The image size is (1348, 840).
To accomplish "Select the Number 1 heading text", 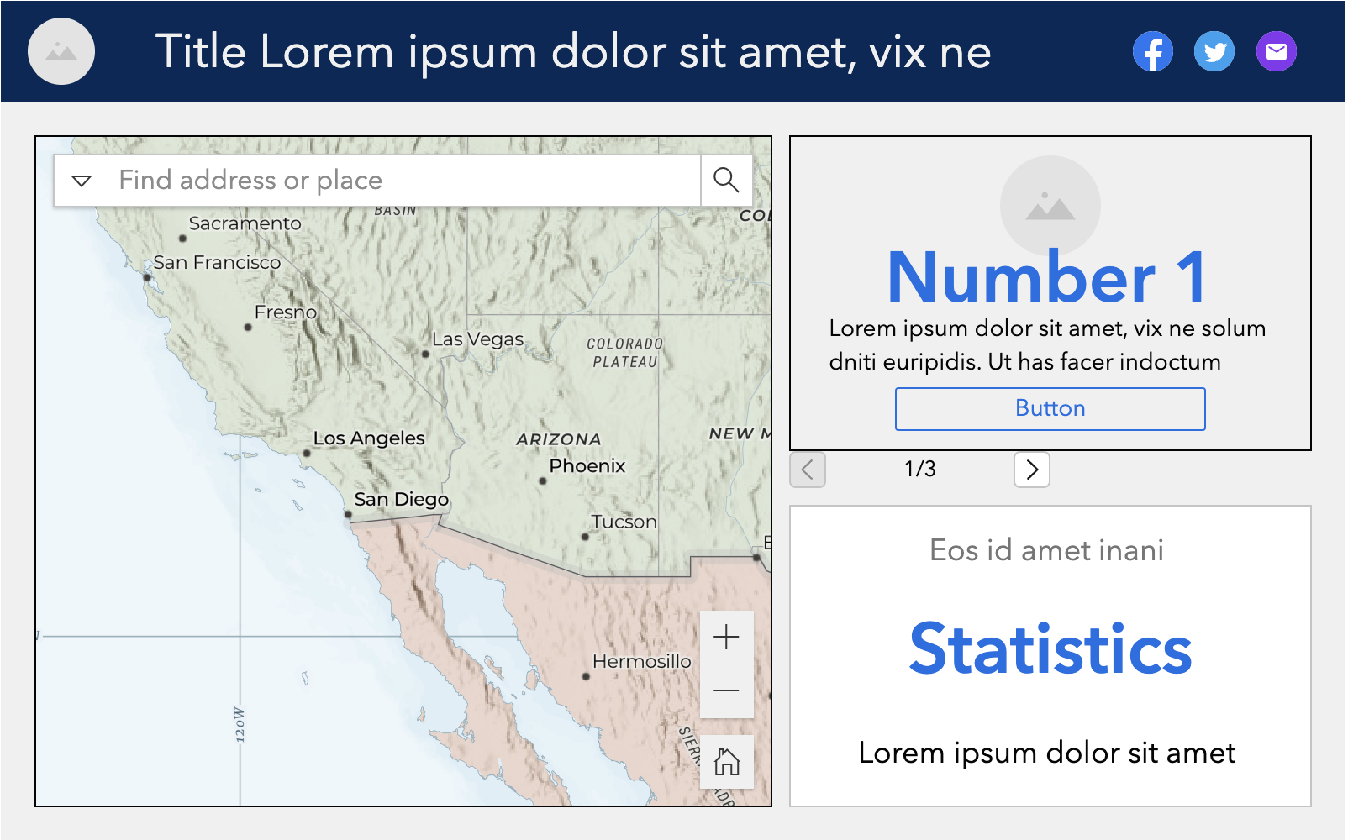I will click(x=1048, y=278).
